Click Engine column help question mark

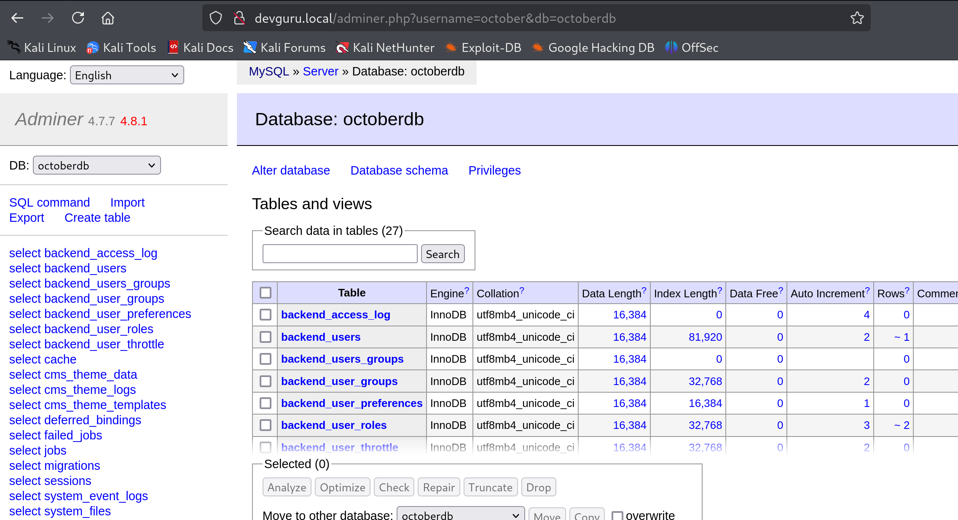[467, 291]
